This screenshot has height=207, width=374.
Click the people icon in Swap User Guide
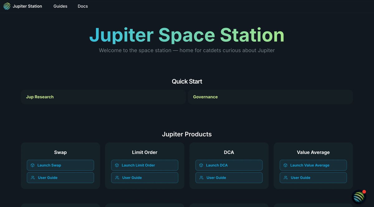(x=33, y=178)
